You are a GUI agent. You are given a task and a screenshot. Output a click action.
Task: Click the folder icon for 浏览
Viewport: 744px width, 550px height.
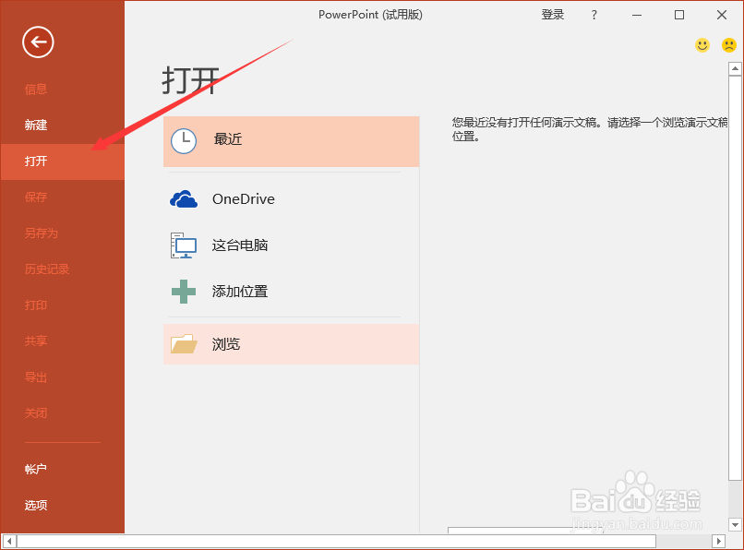(184, 344)
